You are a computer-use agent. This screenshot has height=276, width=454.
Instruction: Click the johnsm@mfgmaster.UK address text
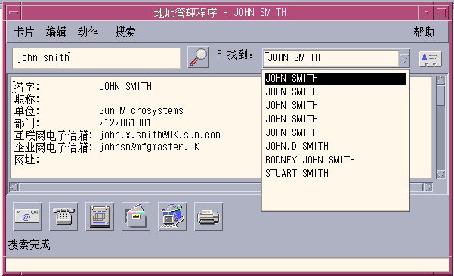tap(149, 147)
